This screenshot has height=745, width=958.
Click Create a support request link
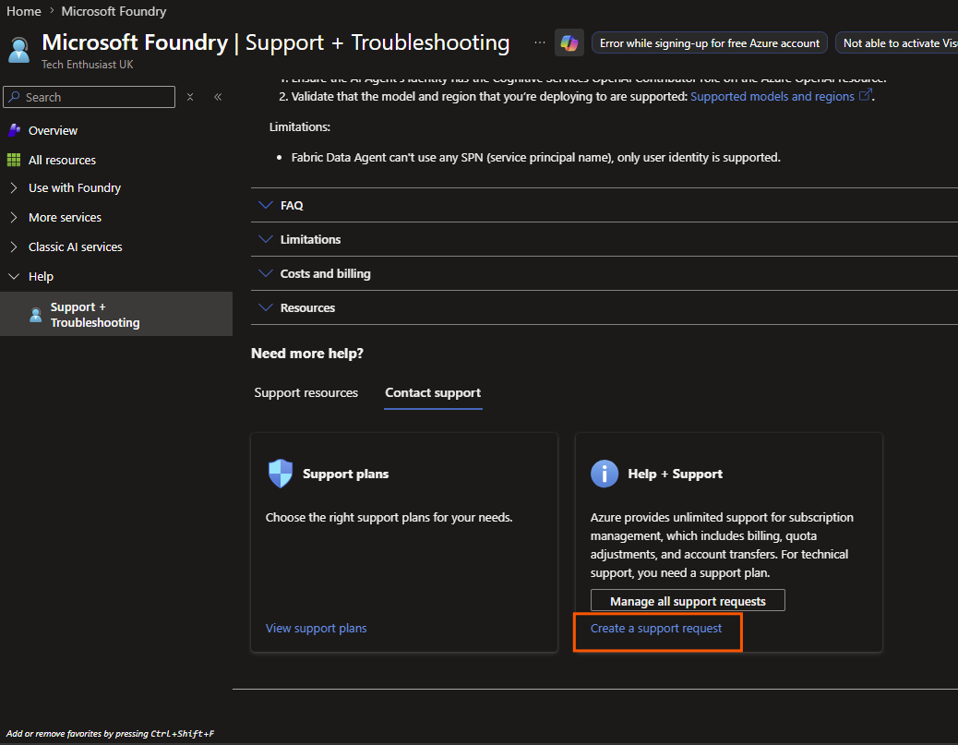pyautogui.click(x=655, y=629)
